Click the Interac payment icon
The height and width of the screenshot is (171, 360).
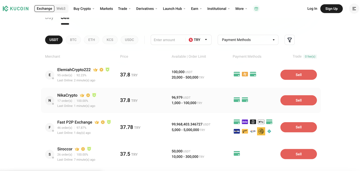pyautogui.click(x=245, y=131)
